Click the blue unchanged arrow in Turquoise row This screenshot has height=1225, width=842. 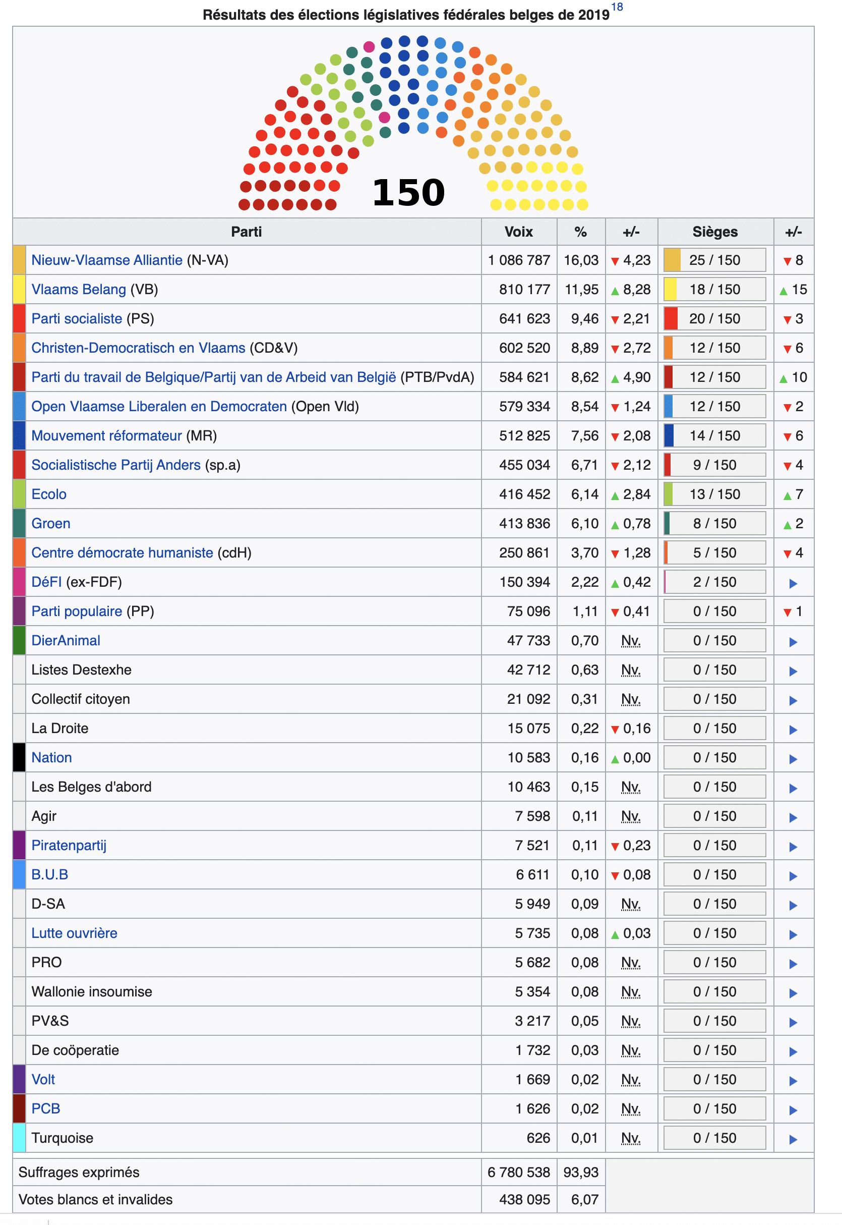(x=793, y=1140)
